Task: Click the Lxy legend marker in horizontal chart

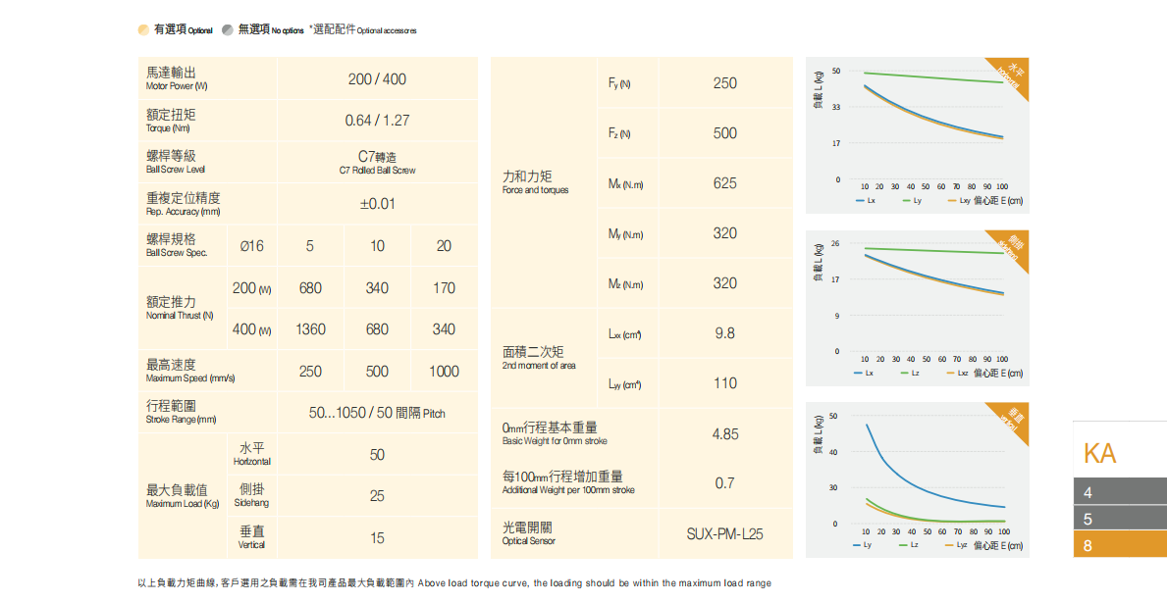Action: tap(952, 200)
